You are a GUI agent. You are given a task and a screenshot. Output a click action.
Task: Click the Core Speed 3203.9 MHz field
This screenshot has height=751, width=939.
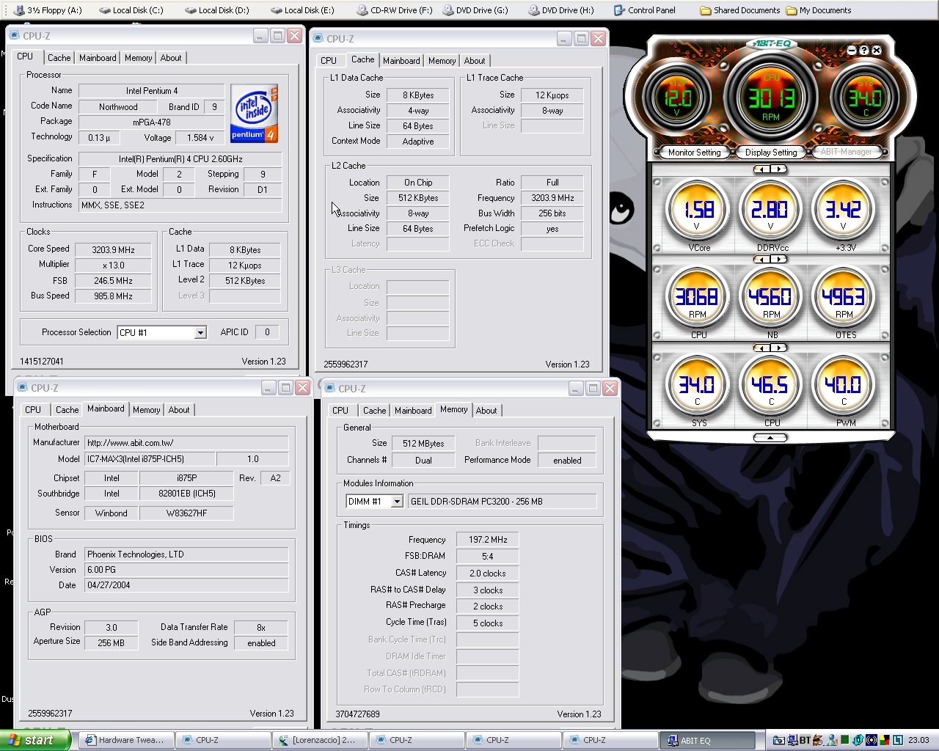(x=114, y=249)
